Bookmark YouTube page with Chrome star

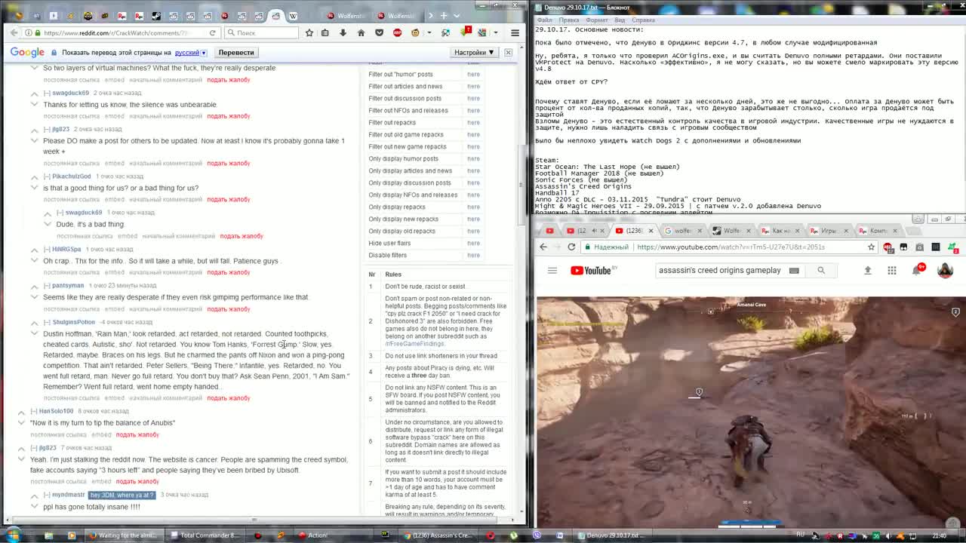[x=871, y=247]
